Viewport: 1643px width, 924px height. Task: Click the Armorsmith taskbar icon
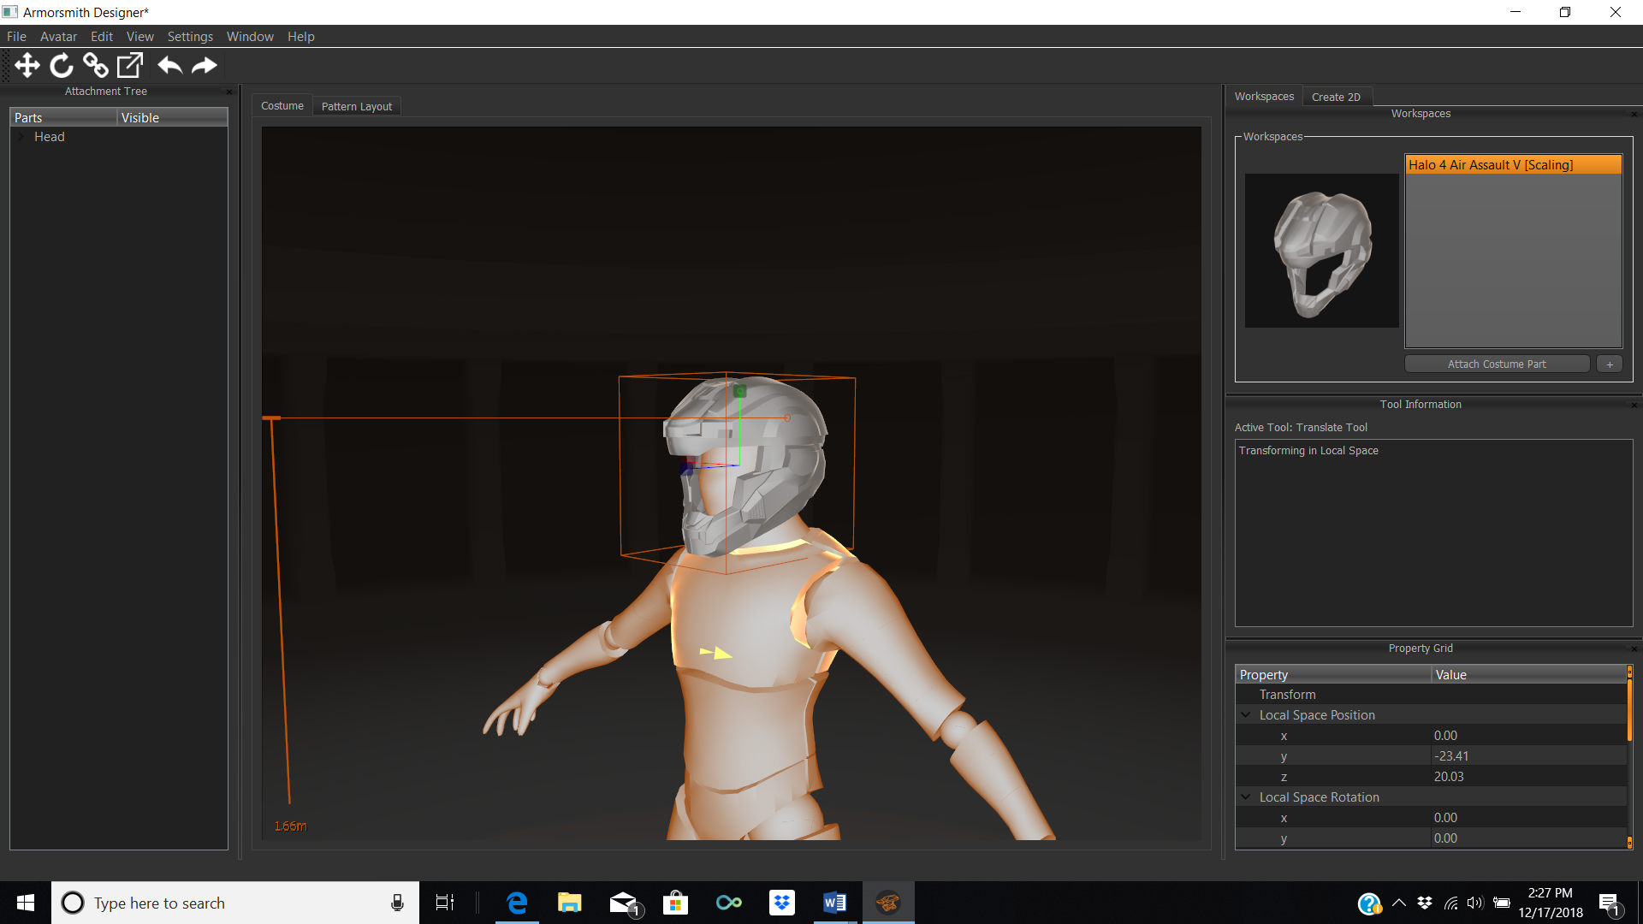tap(888, 903)
